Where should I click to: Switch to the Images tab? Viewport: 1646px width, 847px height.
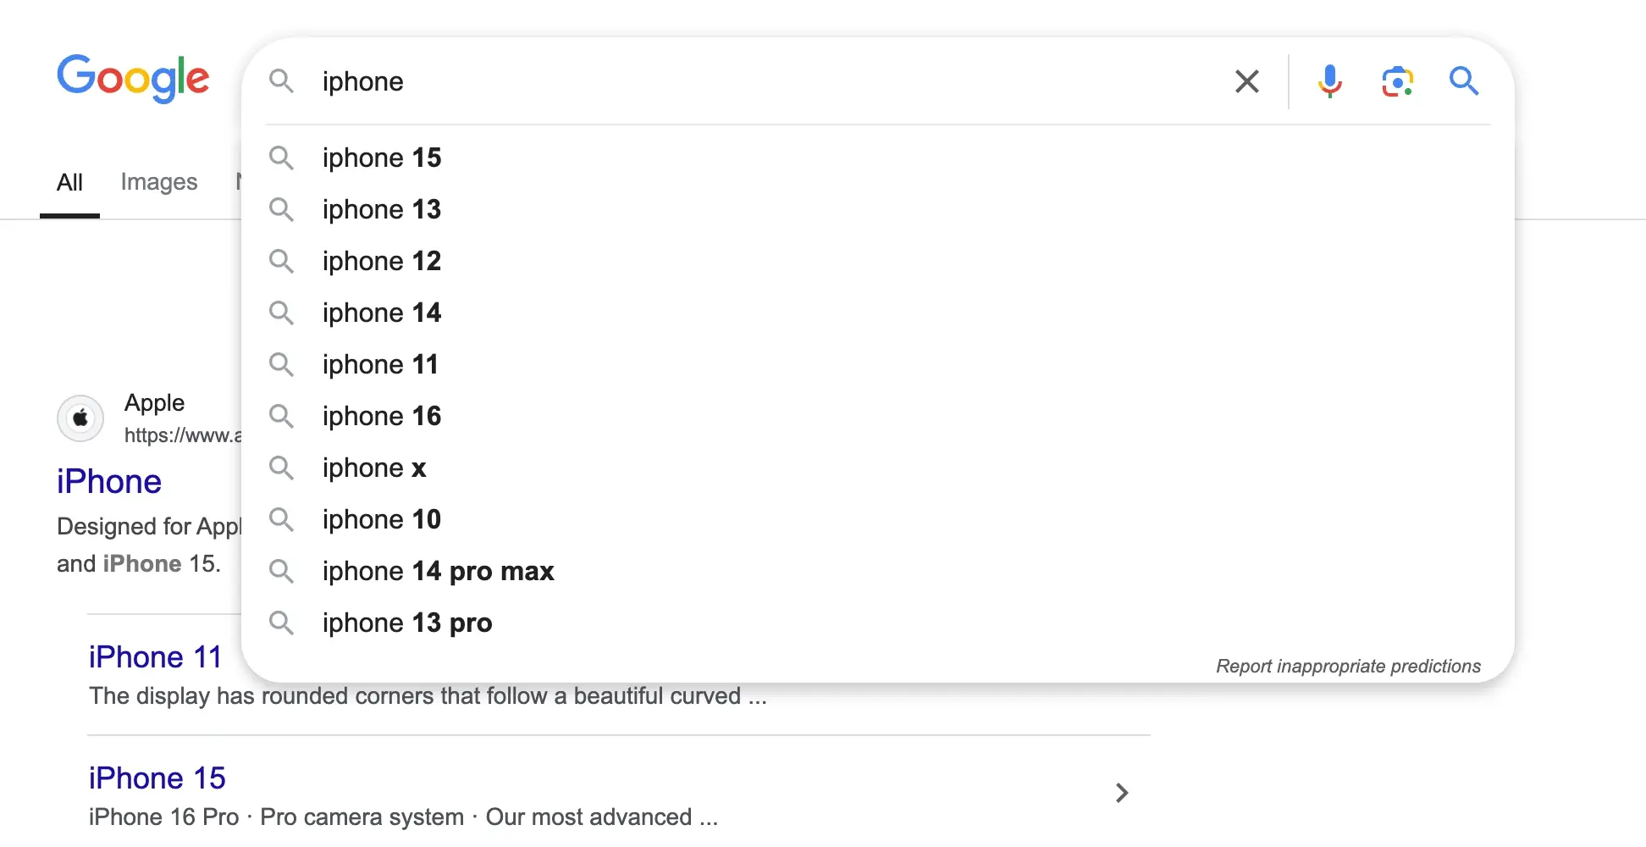tap(158, 182)
